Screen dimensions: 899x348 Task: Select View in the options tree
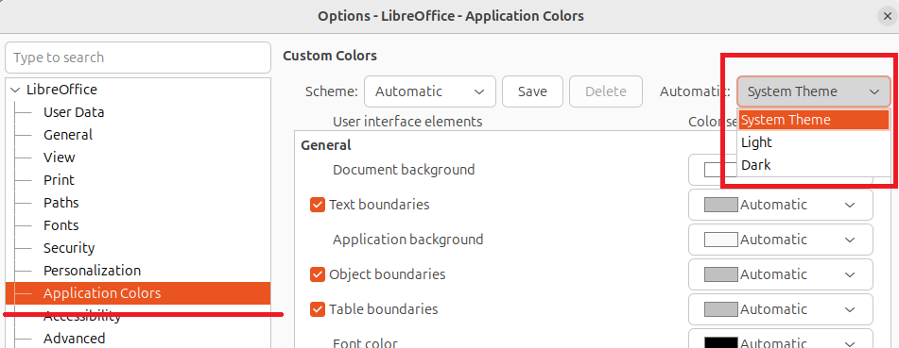59,157
